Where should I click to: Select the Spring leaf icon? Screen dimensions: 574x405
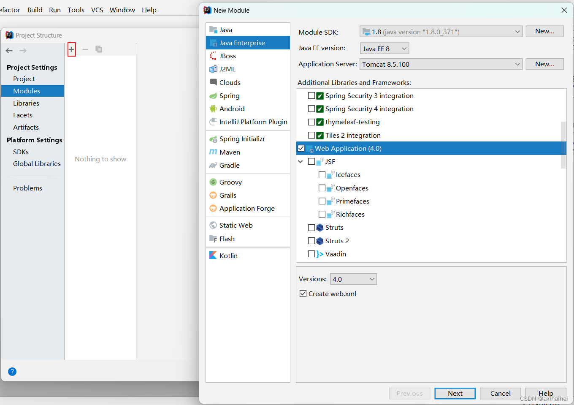click(213, 95)
